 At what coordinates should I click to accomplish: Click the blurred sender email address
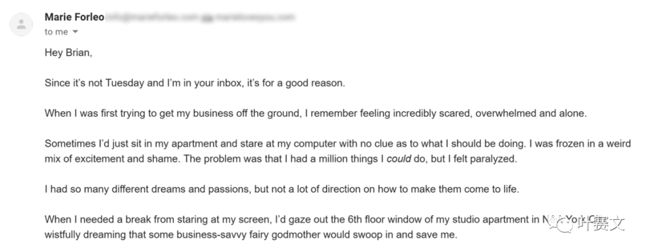click(x=200, y=17)
